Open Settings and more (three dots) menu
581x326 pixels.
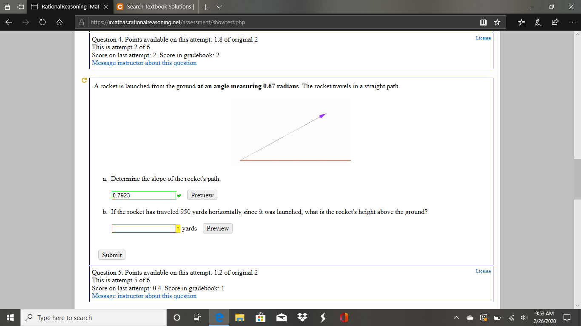[572, 22]
